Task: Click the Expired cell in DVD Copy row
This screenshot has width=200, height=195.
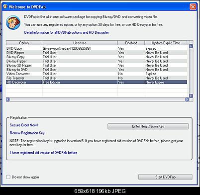Action: pos(151,48)
